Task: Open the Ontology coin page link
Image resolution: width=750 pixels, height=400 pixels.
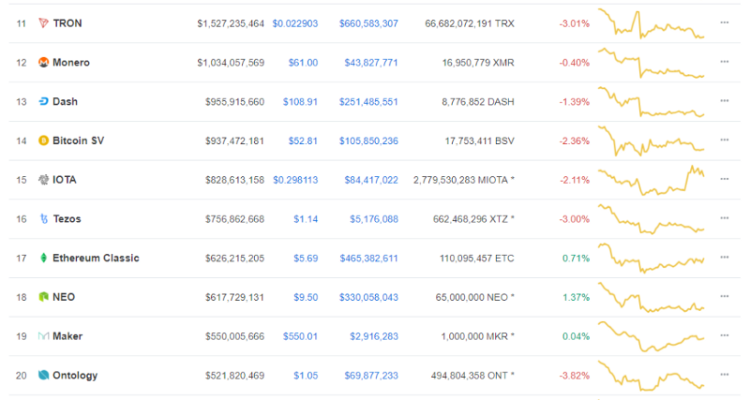Action: (75, 376)
